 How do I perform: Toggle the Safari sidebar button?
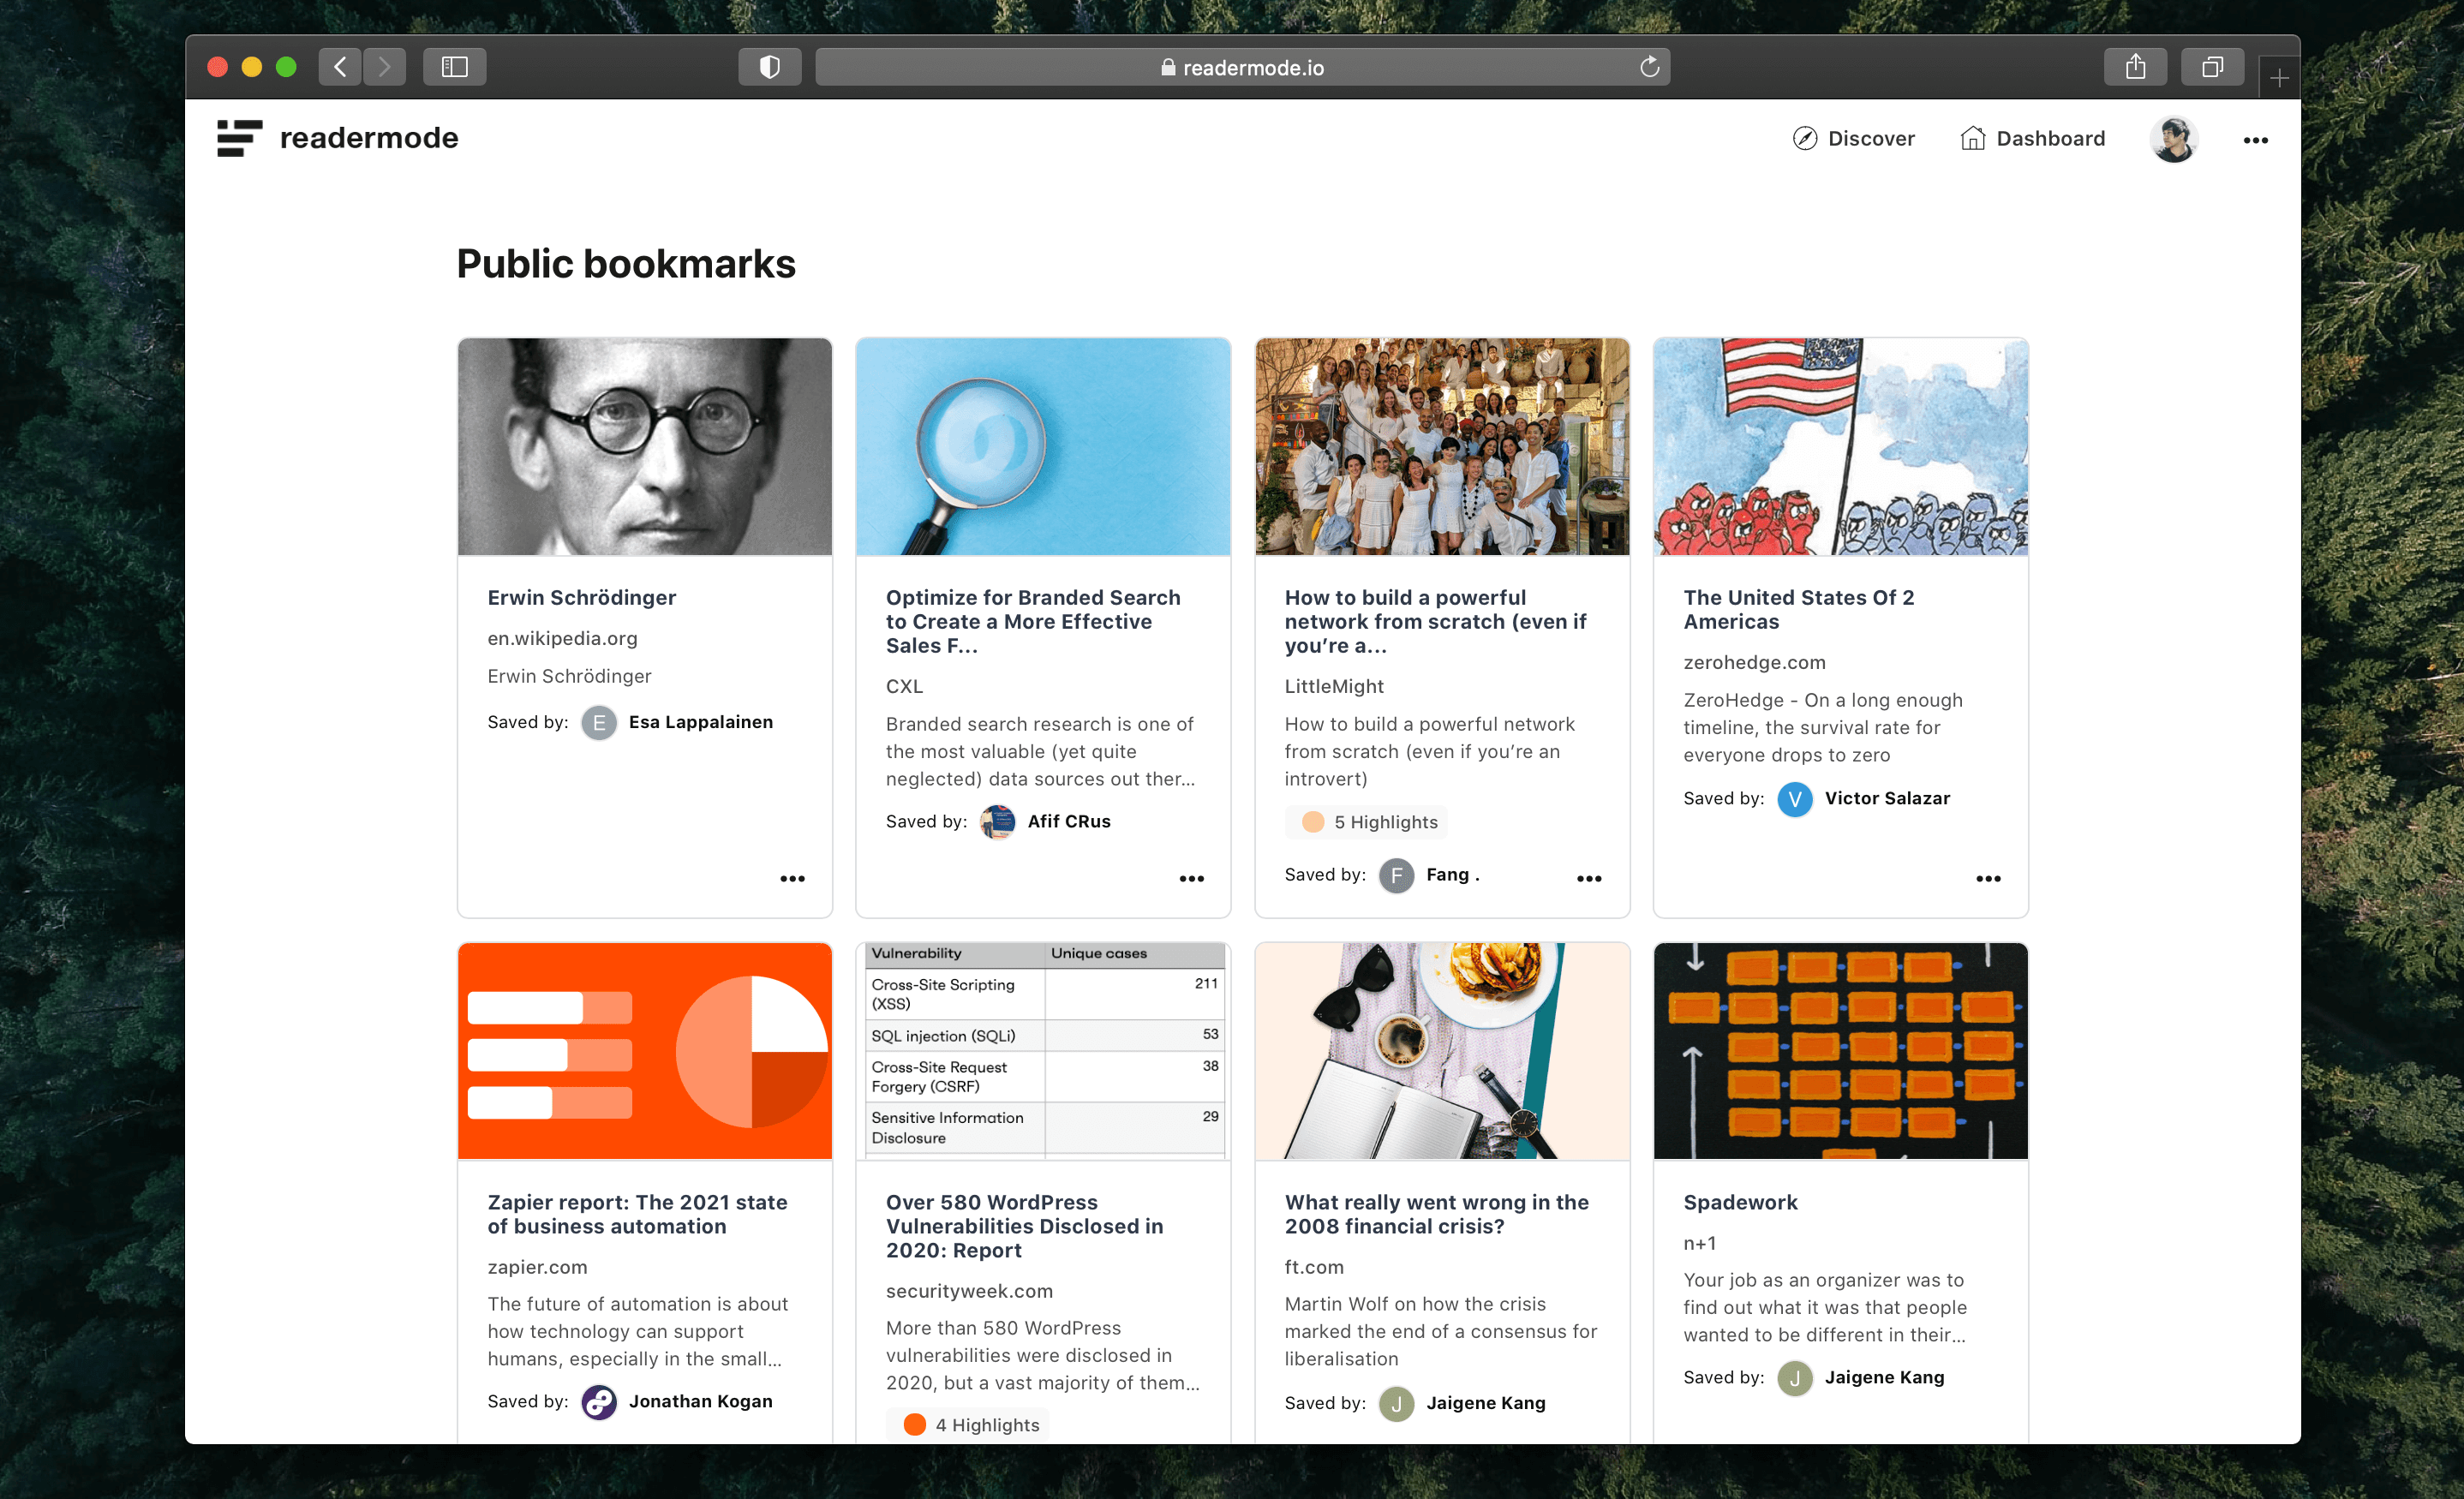(455, 67)
